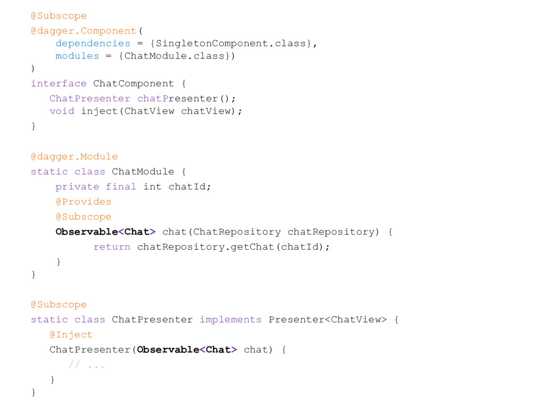Screen dimensions: 538x403
Task: Click the @Subscope annotation at the top
Action: tap(59, 16)
